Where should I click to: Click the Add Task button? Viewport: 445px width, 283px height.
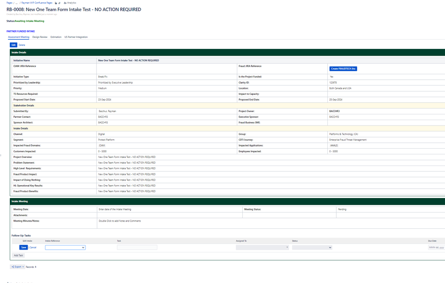point(18,255)
